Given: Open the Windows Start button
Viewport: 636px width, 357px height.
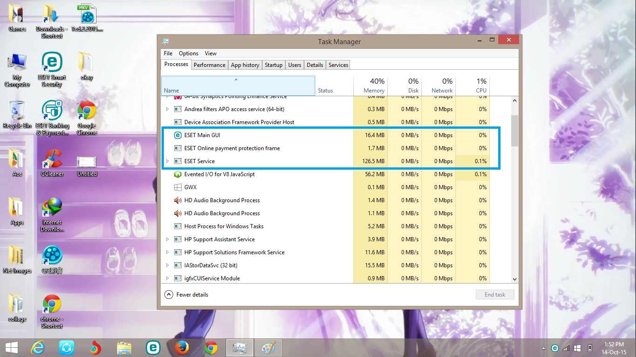Looking at the screenshot, I should 12,348.
